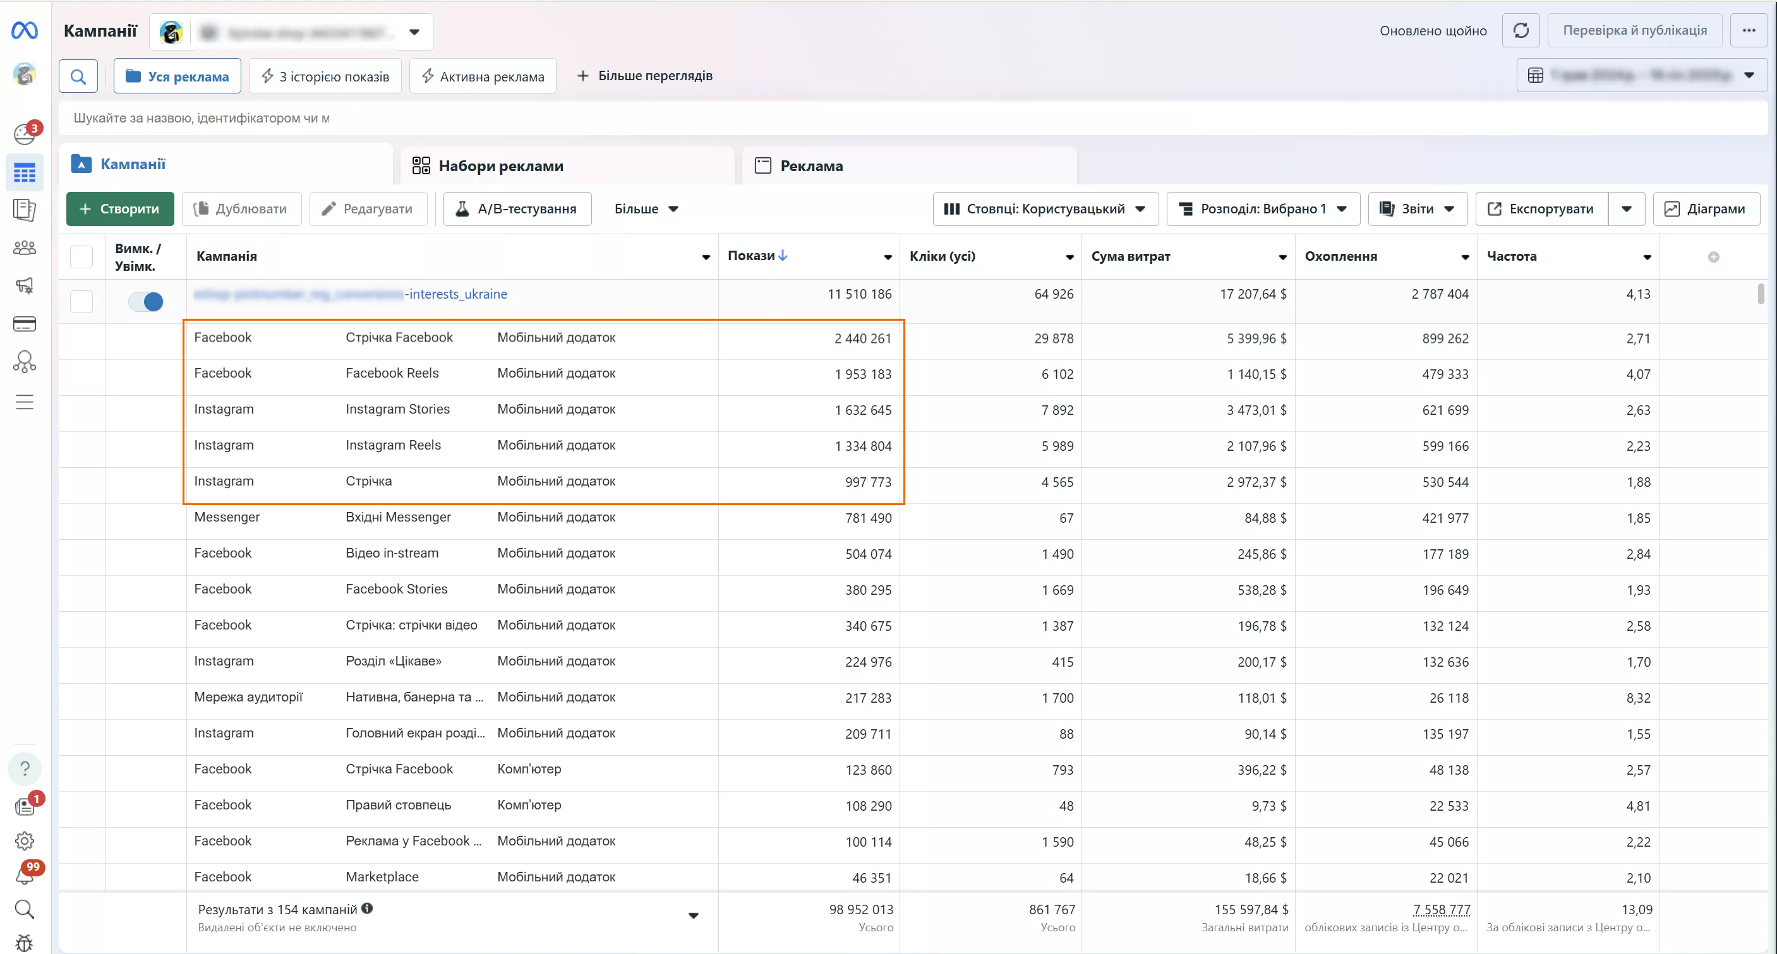1777x954 pixels.
Task: Select the З історією показів filter view
Action: coord(325,76)
